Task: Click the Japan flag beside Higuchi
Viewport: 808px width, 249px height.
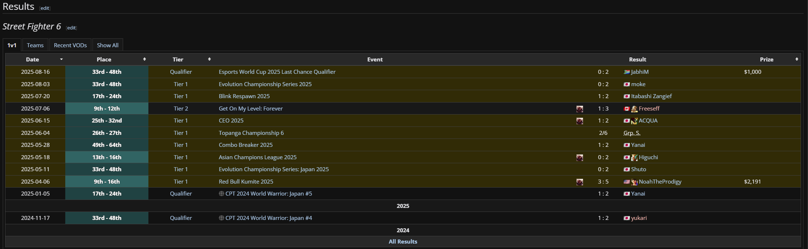Action: pos(627,157)
